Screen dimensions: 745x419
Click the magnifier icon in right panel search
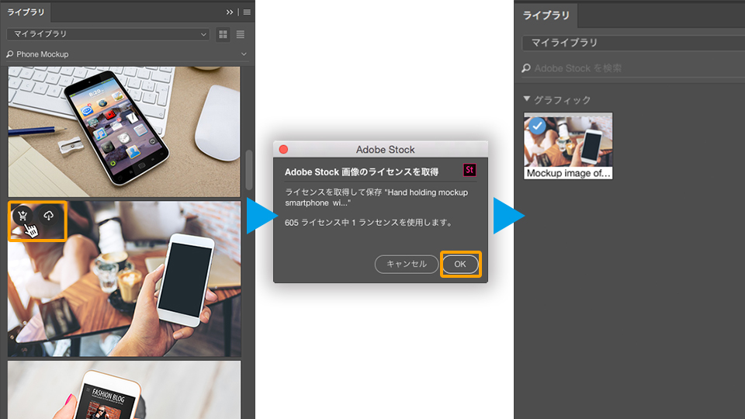click(x=526, y=68)
